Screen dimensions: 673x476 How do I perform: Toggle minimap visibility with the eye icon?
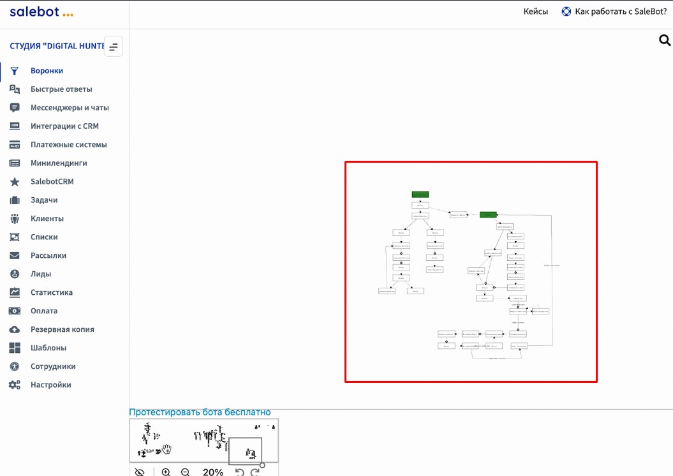point(140,472)
